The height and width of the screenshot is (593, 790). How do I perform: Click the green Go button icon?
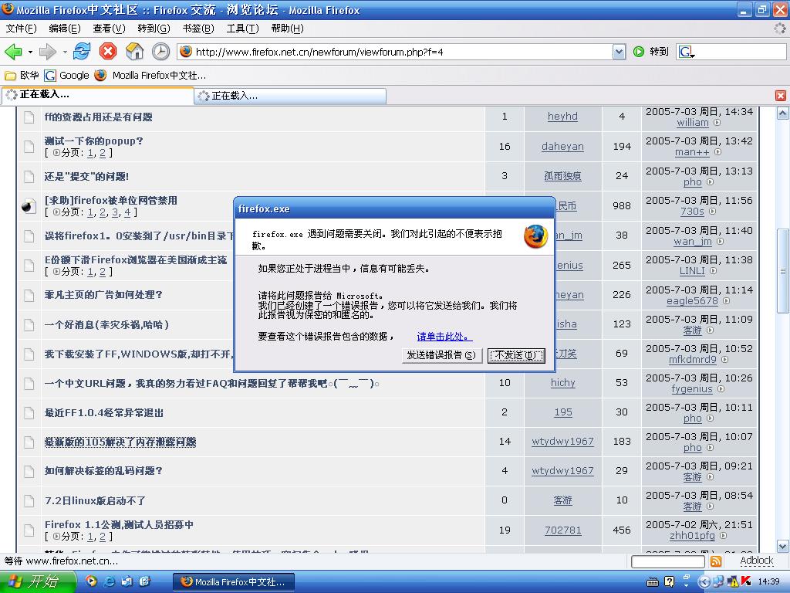pyautogui.click(x=639, y=52)
